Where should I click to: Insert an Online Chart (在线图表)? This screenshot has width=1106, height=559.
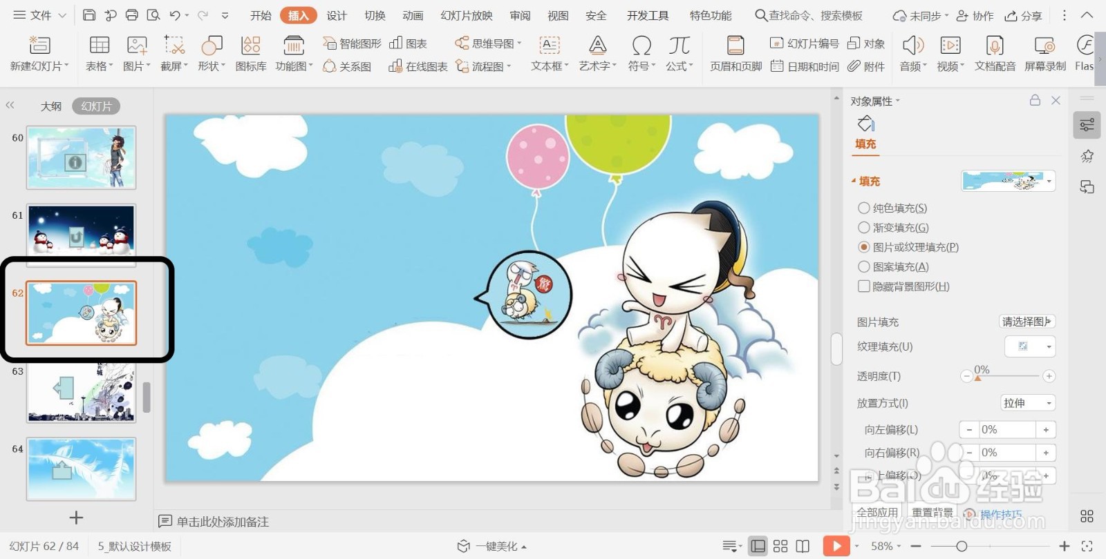point(418,66)
